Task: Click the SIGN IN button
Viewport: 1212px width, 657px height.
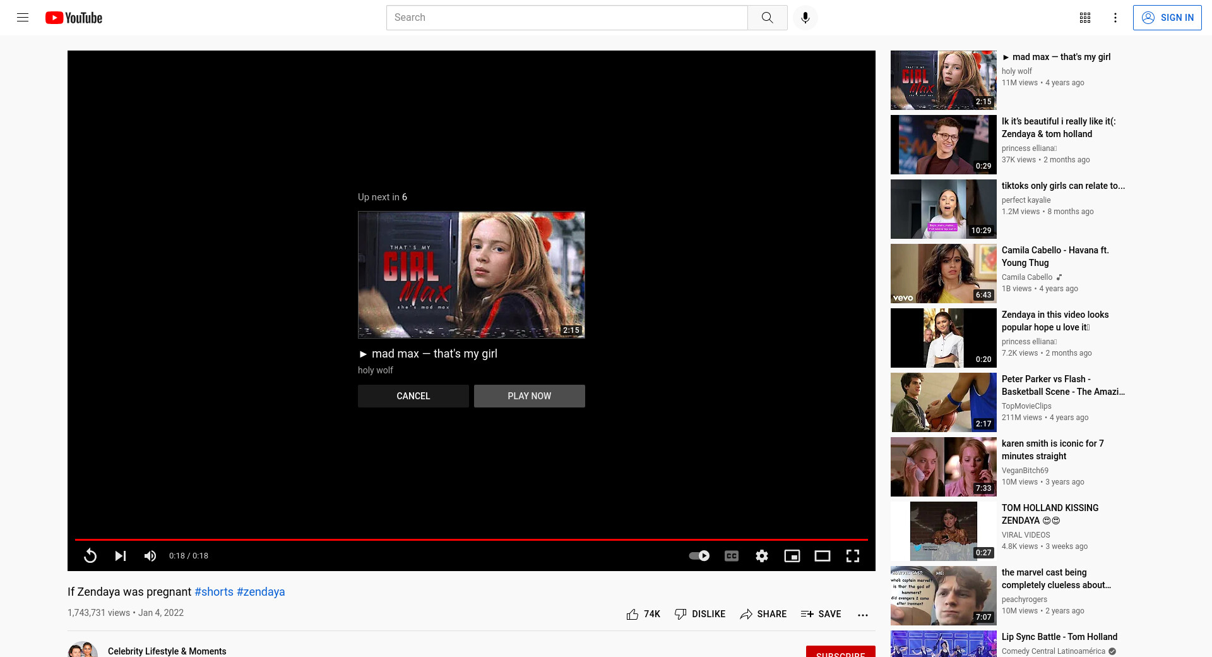Action: (1167, 18)
